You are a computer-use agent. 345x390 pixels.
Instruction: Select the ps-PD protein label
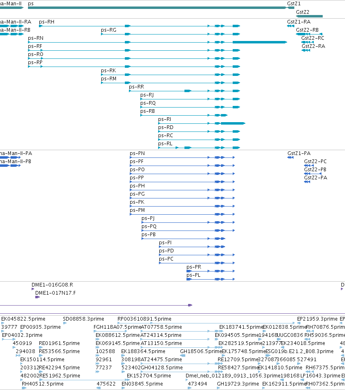pyautogui.click(x=166, y=251)
